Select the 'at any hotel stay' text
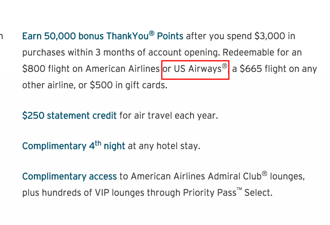 (x=163, y=146)
